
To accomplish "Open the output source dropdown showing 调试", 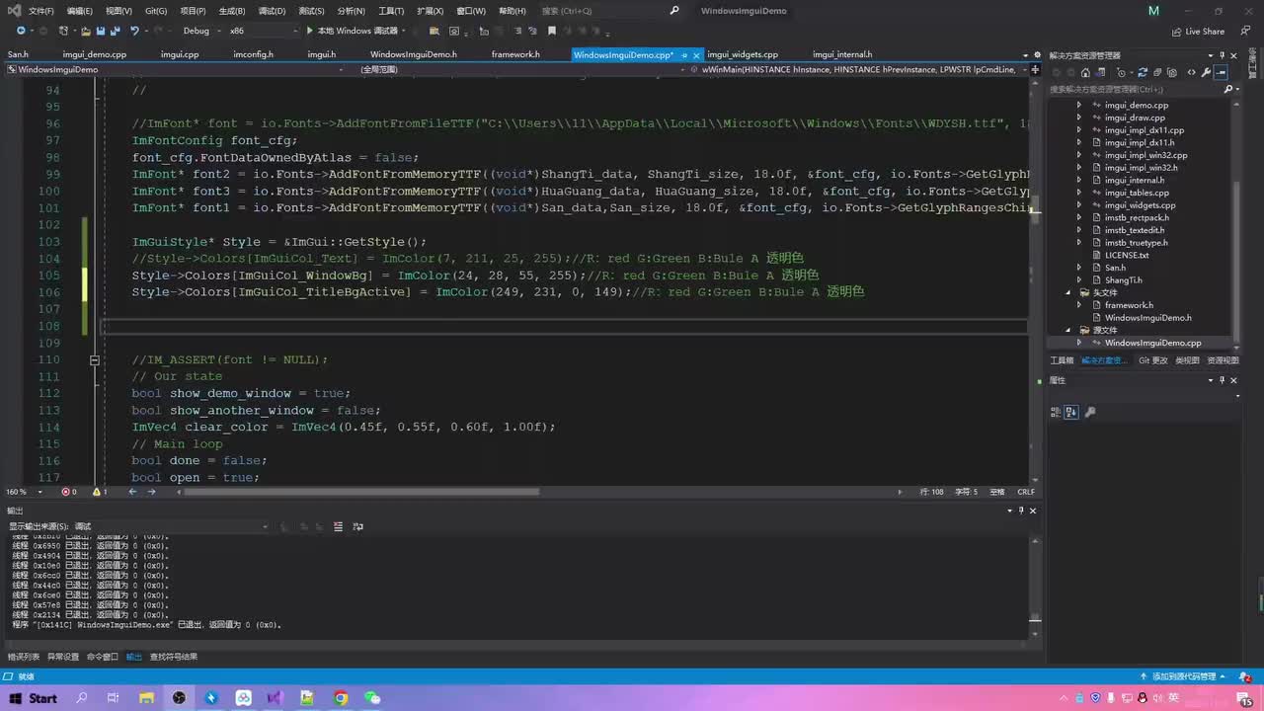I will coord(171,526).
